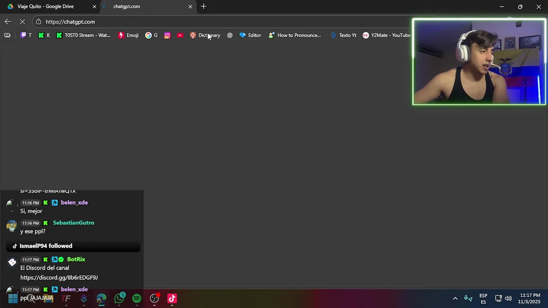Open the TikTok app on the taskbar
The width and height of the screenshot is (548, 308).
(172, 299)
